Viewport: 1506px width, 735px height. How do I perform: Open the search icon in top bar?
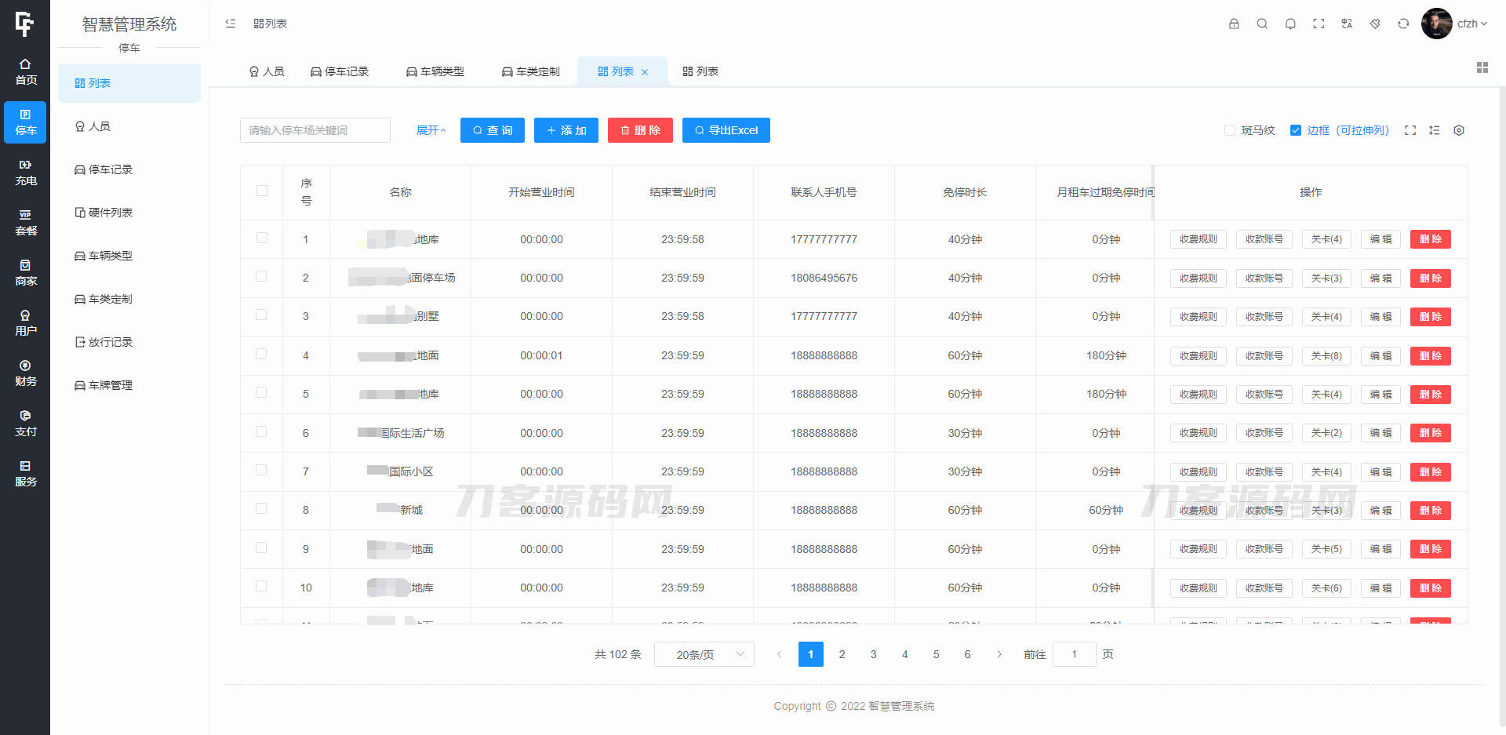click(1262, 24)
